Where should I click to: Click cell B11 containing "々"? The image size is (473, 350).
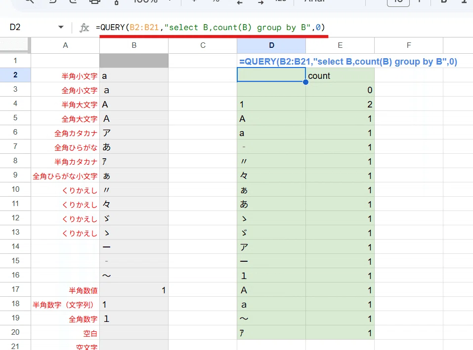coord(134,204)
